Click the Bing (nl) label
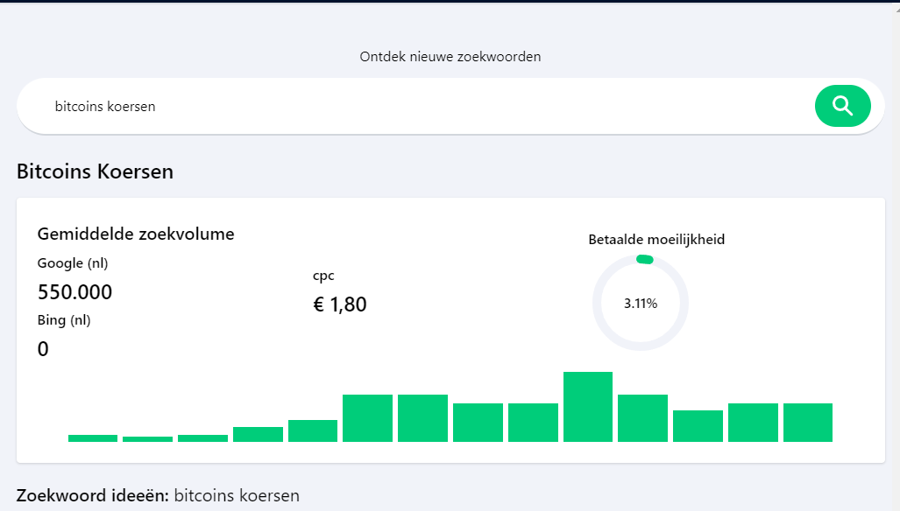This screenshot has height=511, width=900. pyautogui.click(x=64, y=320)
